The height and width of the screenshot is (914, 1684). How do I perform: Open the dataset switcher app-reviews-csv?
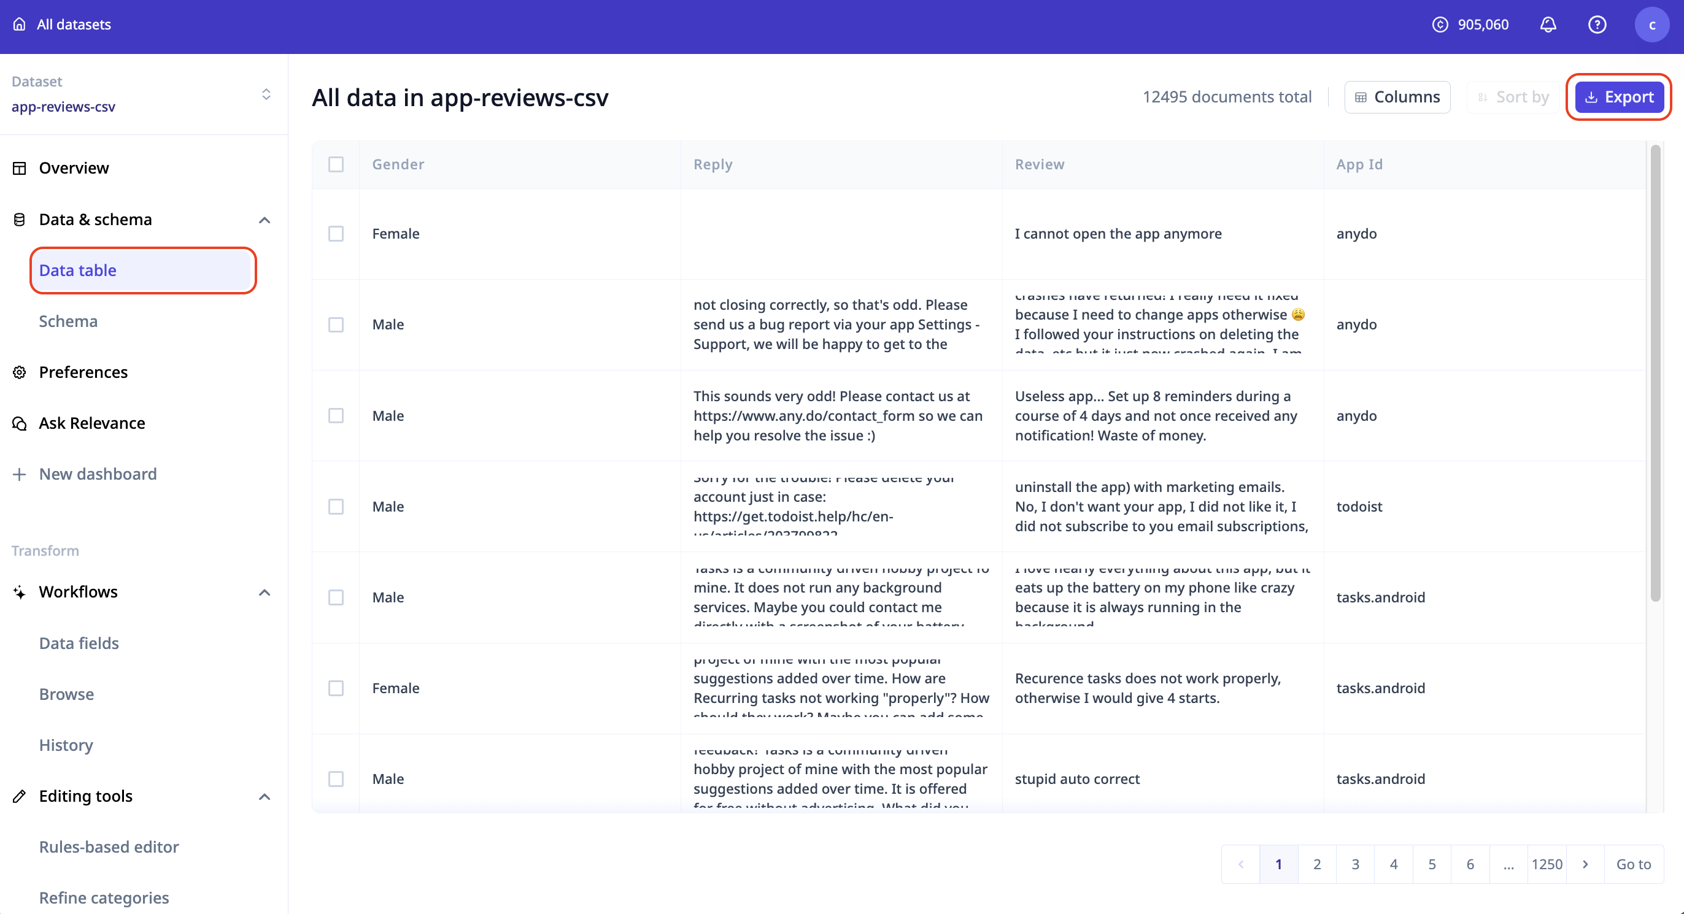click(265, 94)
